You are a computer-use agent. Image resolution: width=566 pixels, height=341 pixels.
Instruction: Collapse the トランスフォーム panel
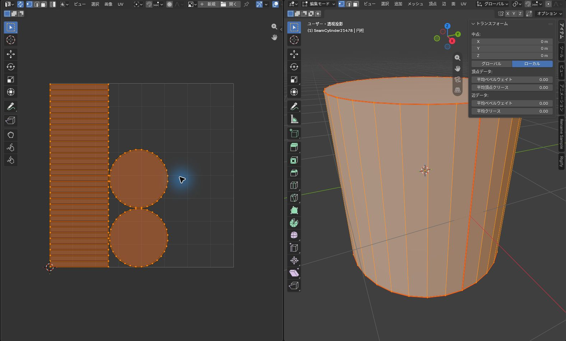pyautogui.click(x=473, y=24)
